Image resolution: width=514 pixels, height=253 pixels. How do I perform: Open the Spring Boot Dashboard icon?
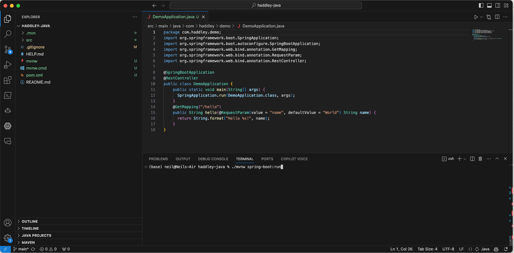[8, 126]
